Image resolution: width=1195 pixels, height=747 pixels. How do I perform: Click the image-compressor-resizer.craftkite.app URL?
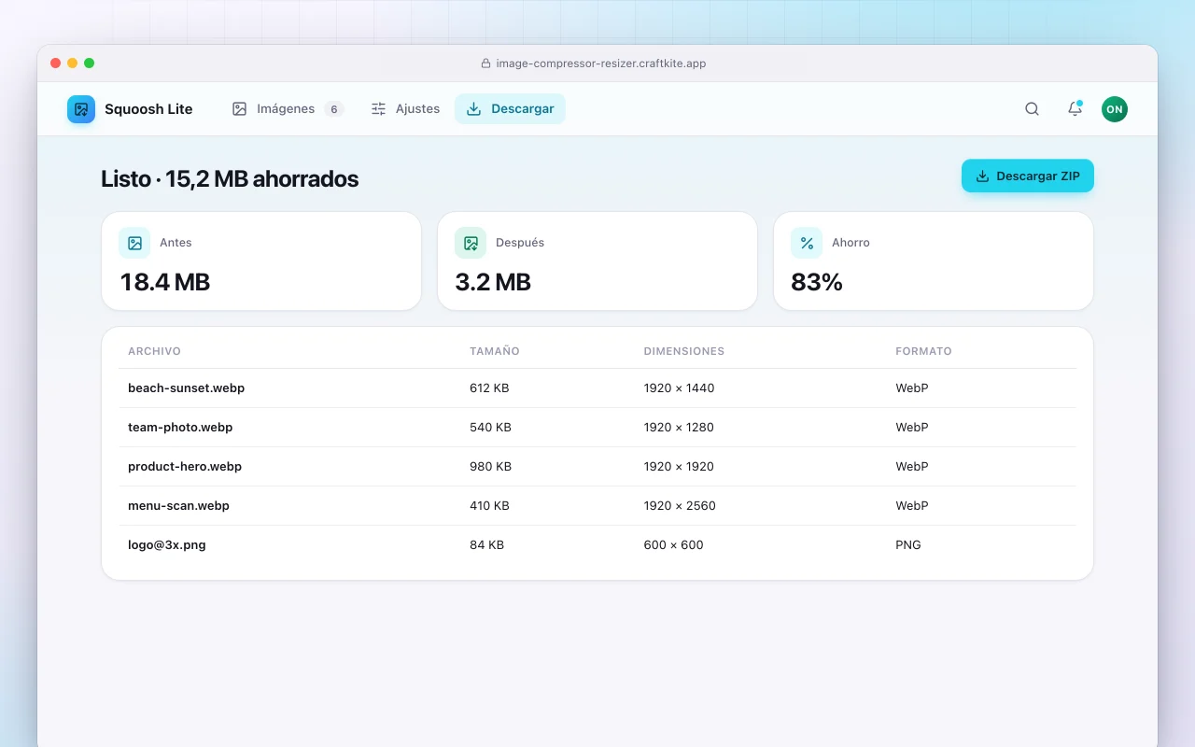600,63
